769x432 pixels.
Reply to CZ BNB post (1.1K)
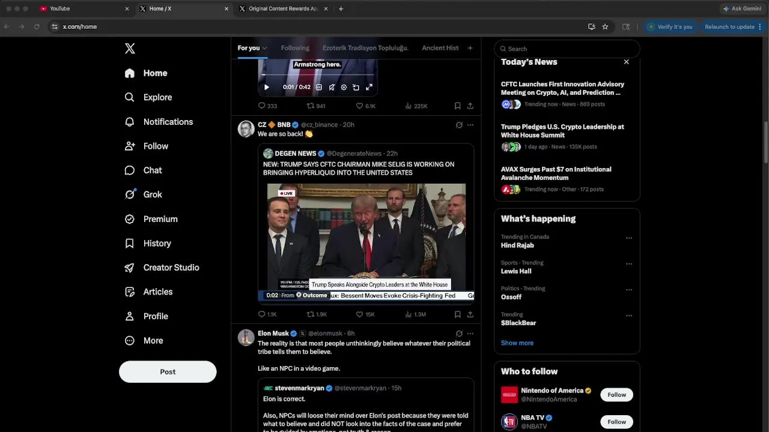[x=267, y=314]
